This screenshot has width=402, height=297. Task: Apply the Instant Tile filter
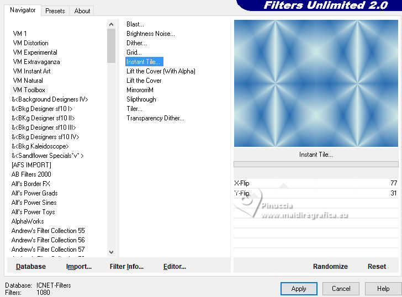pyautogui.click(x=299, y=289)
